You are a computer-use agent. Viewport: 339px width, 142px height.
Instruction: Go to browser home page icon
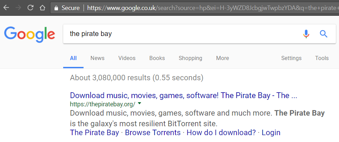[42, 8]
